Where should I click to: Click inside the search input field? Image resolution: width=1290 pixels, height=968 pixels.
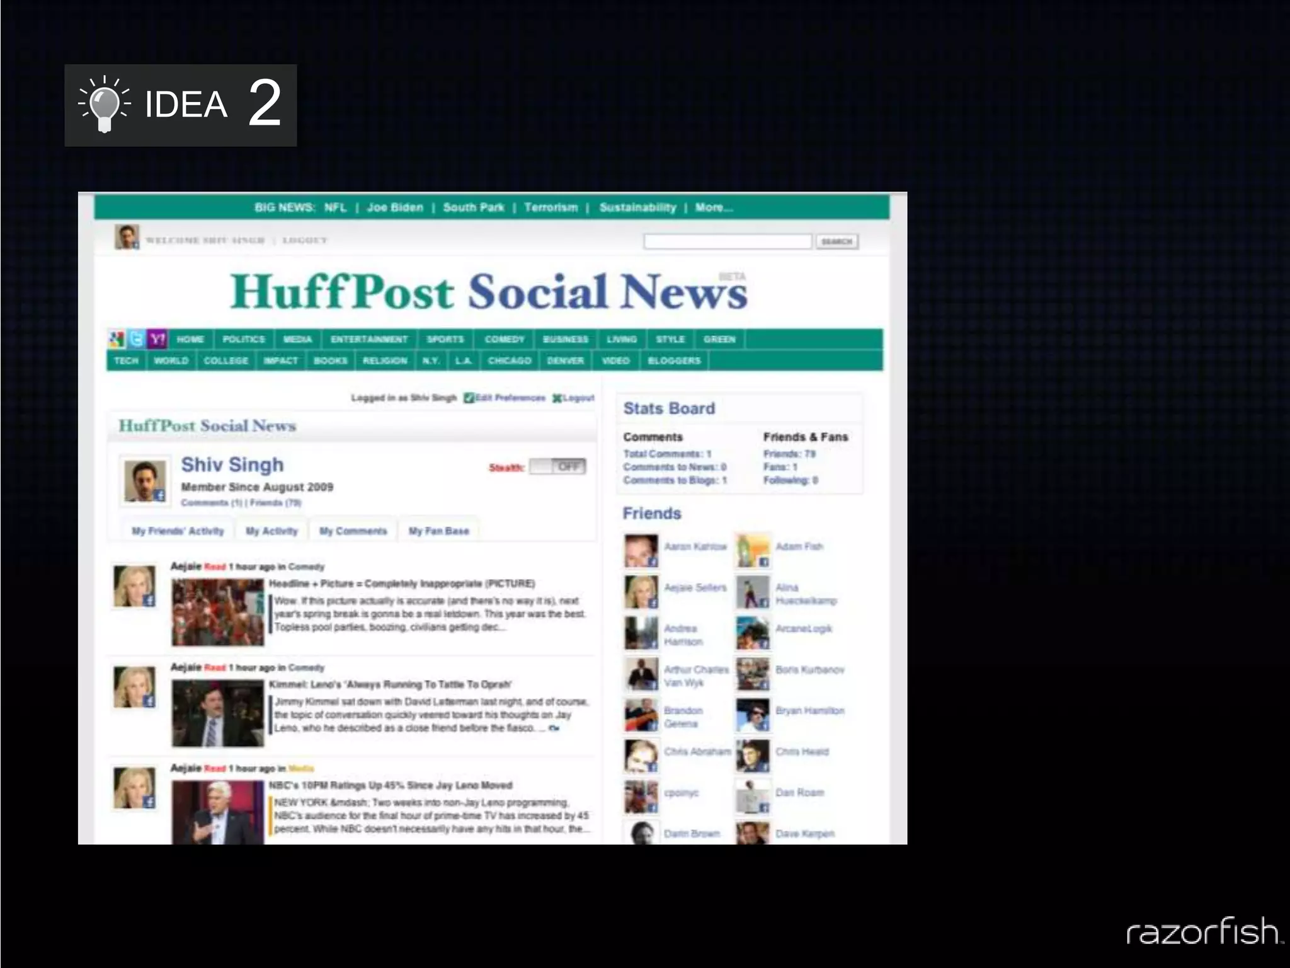(727, 241)
